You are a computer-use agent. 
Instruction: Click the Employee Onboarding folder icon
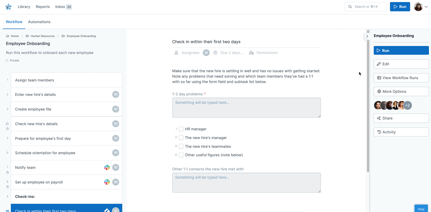tap(63, 36)
